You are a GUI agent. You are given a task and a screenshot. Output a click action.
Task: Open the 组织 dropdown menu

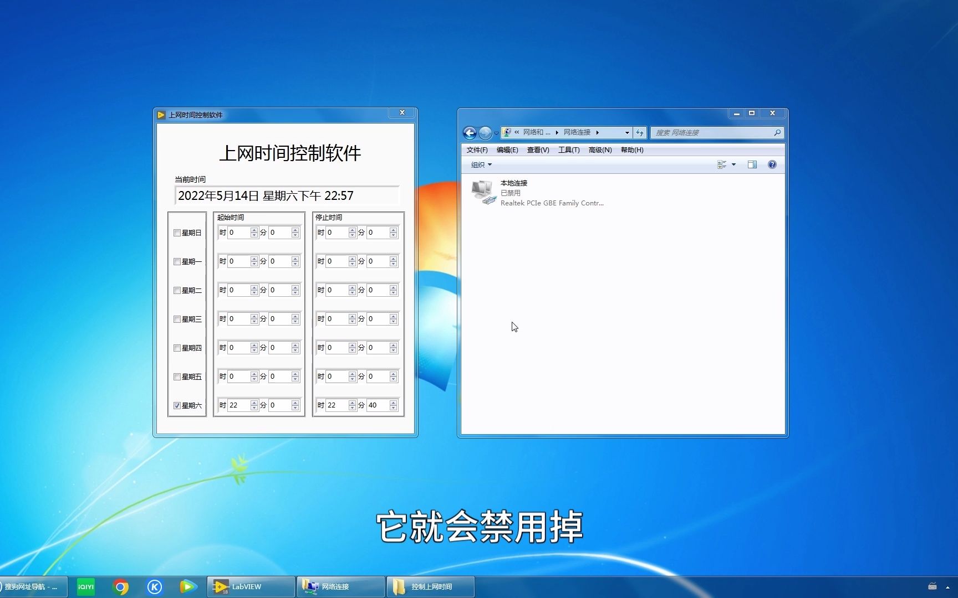480,164
